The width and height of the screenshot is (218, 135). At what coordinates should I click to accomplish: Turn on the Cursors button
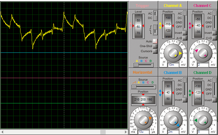tap(155, 51)
